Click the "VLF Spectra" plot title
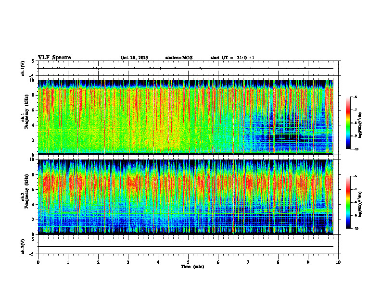Image resolution: width=381 pixels, height=294 pixels. pos(54,58)
